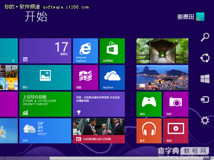Open the Share charm

tap(205, 58)
